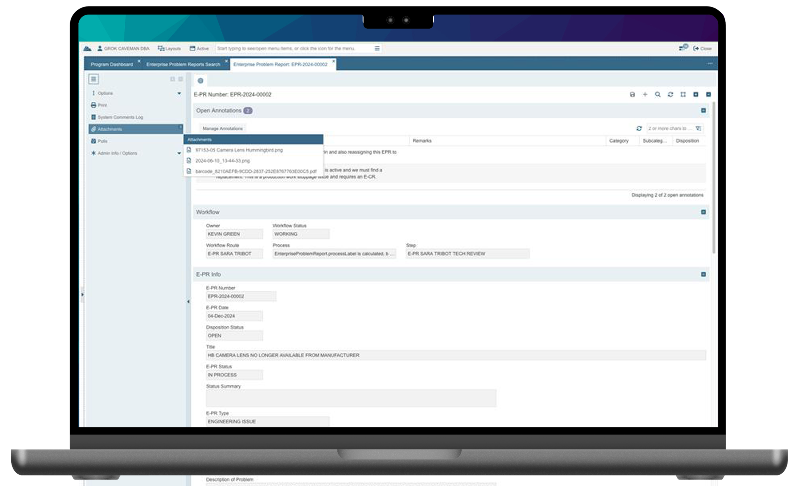
Task: Refresh the Open Annotations list
Action: (639, 128)
